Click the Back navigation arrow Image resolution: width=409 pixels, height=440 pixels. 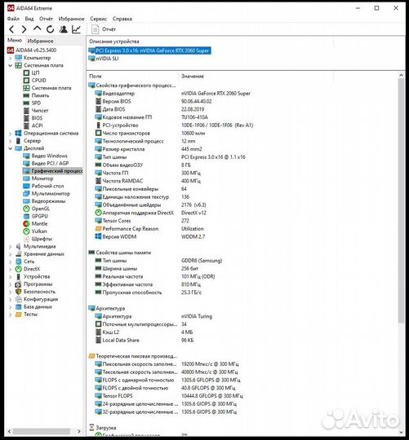(11, 29)
